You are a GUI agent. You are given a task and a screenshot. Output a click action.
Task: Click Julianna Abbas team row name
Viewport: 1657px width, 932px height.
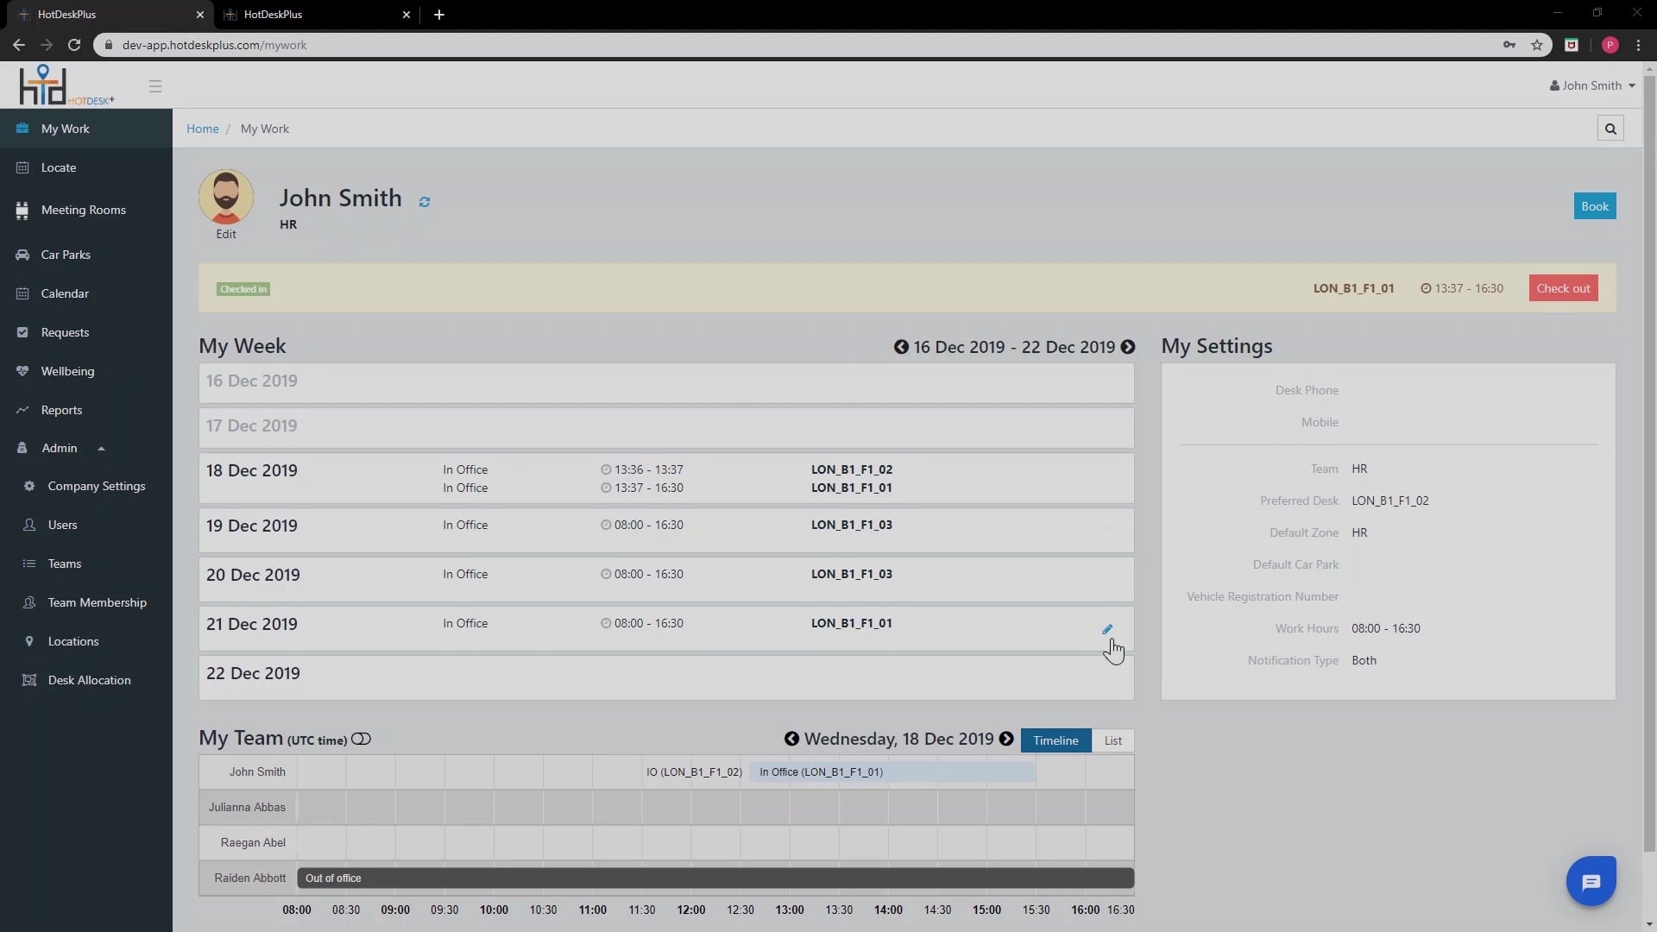click(x=247, y=808)
